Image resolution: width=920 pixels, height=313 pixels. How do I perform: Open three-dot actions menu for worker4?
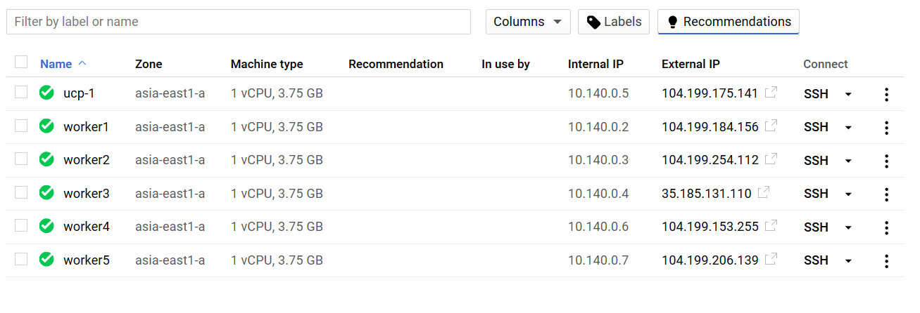point(886,227)
